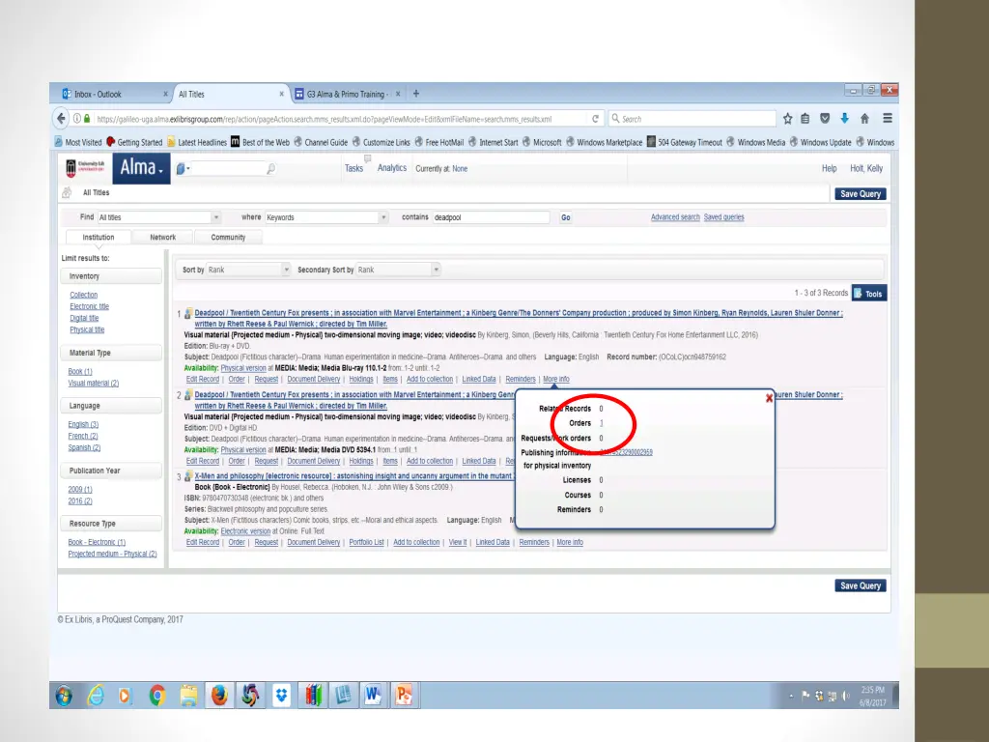This screenshot has width=989, height=742.
Task: Close the More info popup with the red X
Action: tap(769, 398)
